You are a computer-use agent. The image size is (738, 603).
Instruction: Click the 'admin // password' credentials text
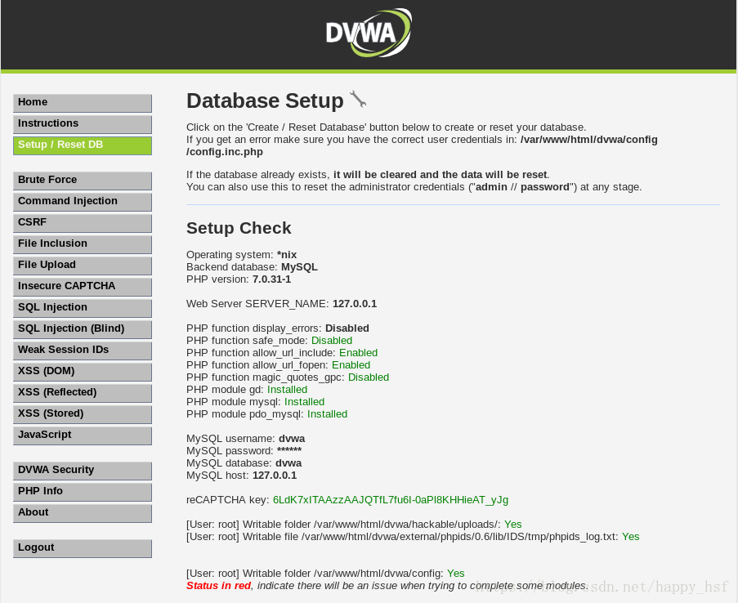tap(522, 187)
